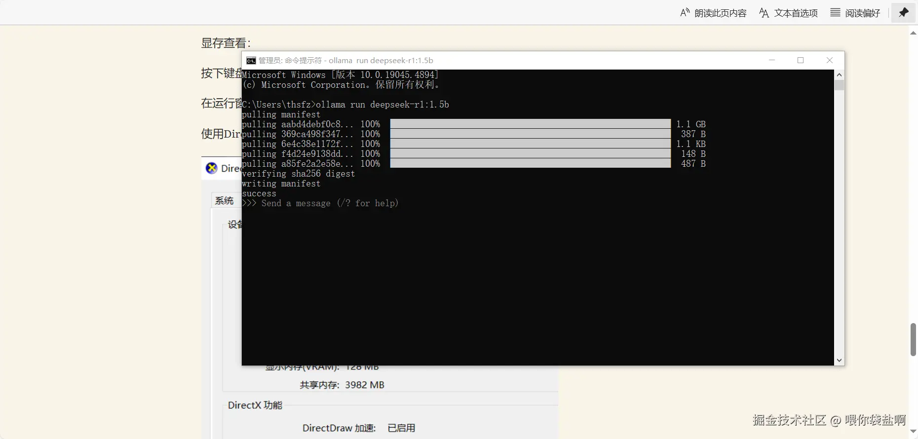
Task: Click the 369ca498f347 progress bar
Action: (531, 134)
